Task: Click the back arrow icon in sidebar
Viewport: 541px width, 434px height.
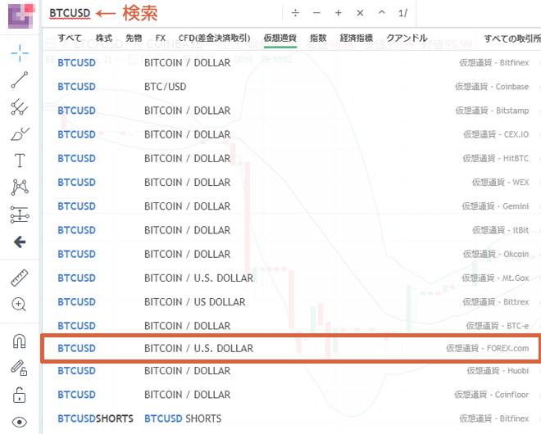Action: [x=20, y=242]
